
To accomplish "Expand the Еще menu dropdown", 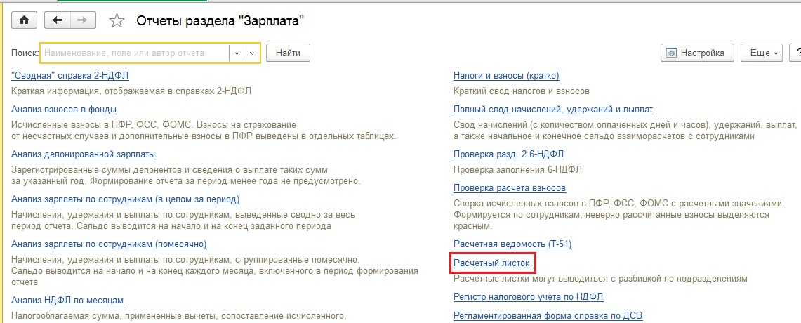I will click(762, 53).
